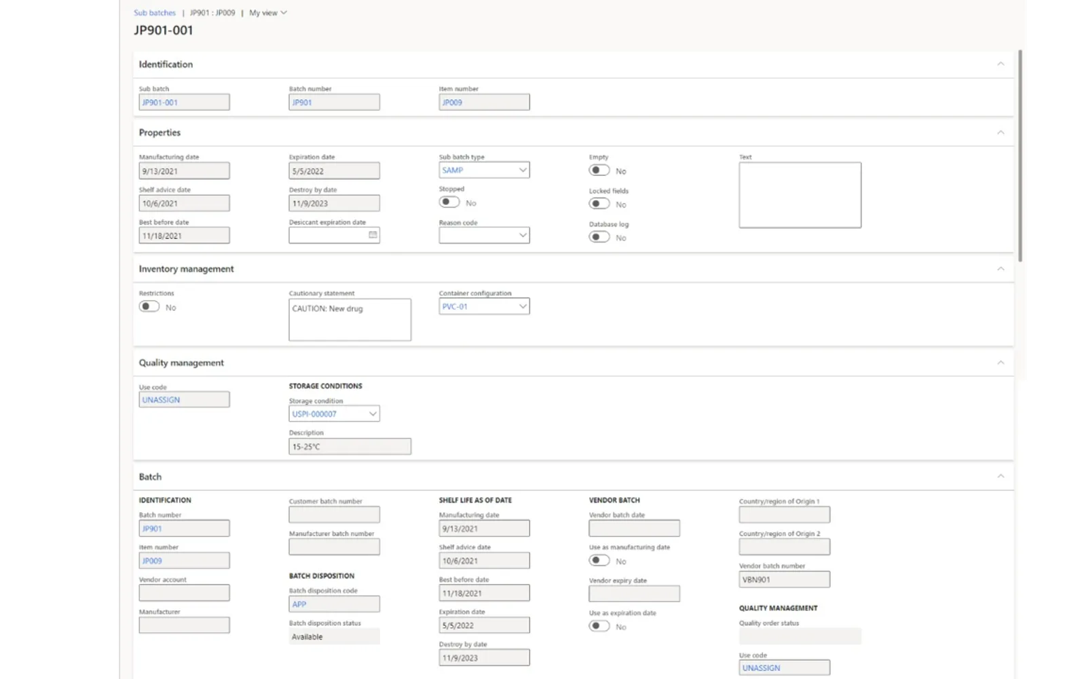Viewport: 1086px width, 679px height.
Task: Collapse the Properties section
Action: (1000, 132)
